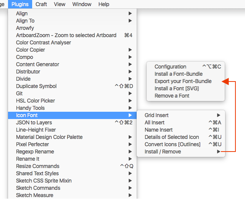This screenshot has height=199, width=245.
Task: Expand the Align submenu
Action: (22, 13)
